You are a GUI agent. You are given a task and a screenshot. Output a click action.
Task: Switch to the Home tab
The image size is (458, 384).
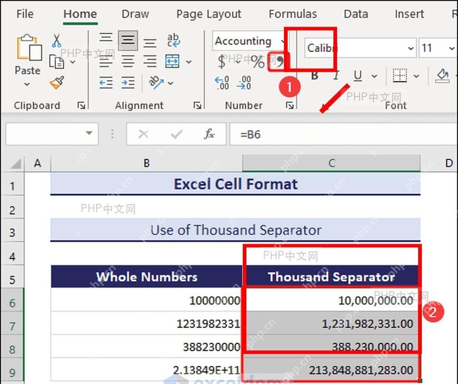80,14
